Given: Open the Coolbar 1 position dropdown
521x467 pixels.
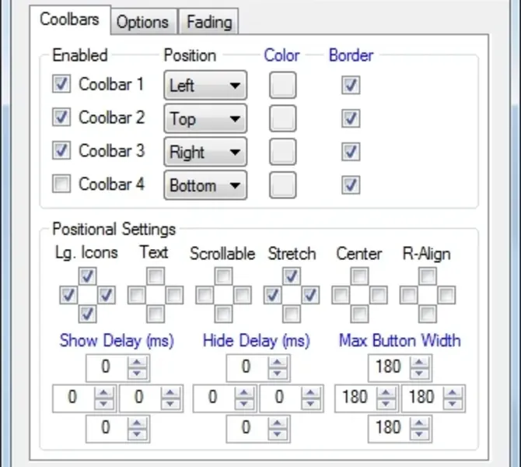Looking at the screenshot, I should pyautogui.click(x=205, y=85).
